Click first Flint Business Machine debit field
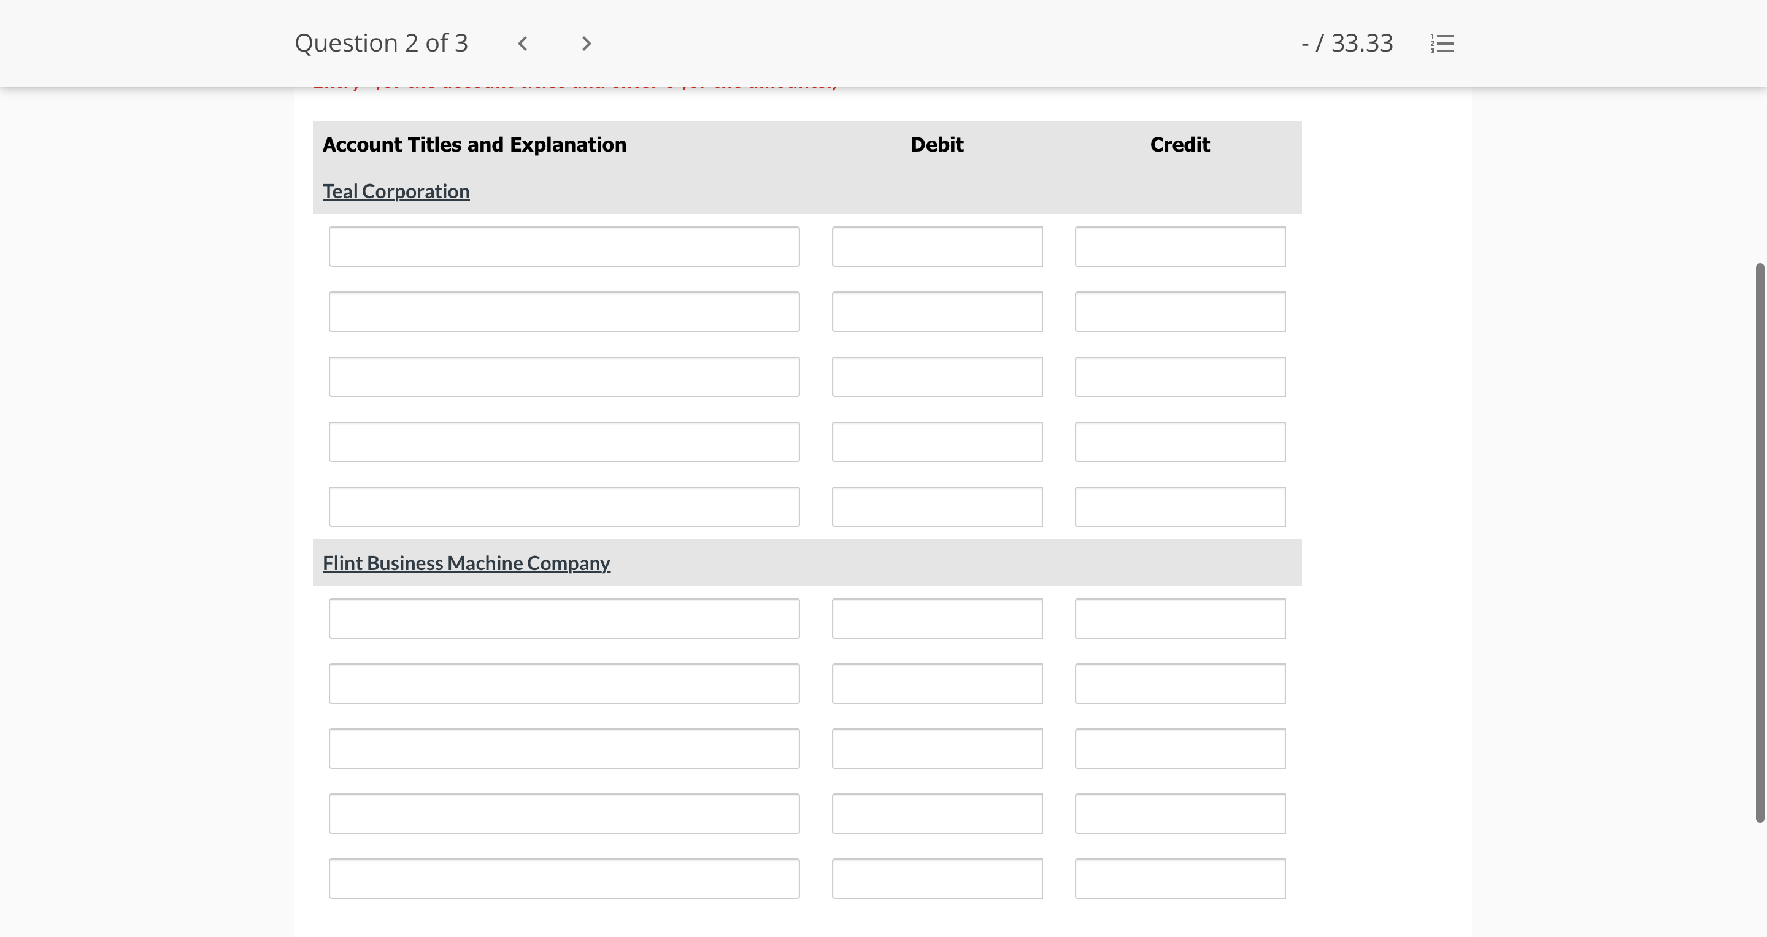This screenshot has width=1767, height=937. point(937,619)
